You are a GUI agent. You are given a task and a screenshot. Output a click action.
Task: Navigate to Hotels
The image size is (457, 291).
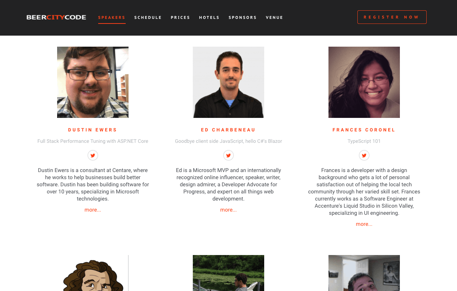[210, 17]
